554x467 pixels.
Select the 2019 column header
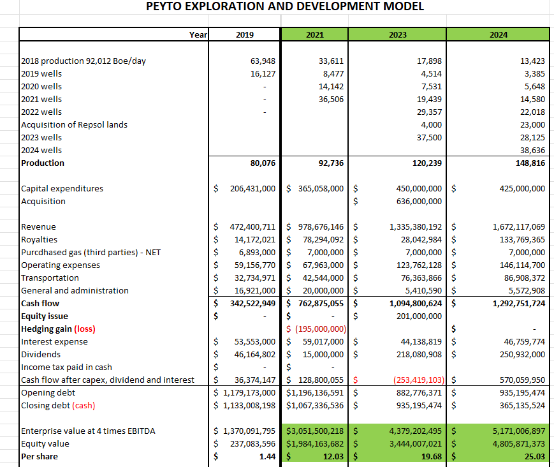click(x=245, y=34)
